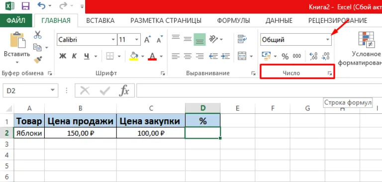The width and height of the screenshot is (382, 182).
Task: Select the Format Painter brush
Action: pos(38,60)
